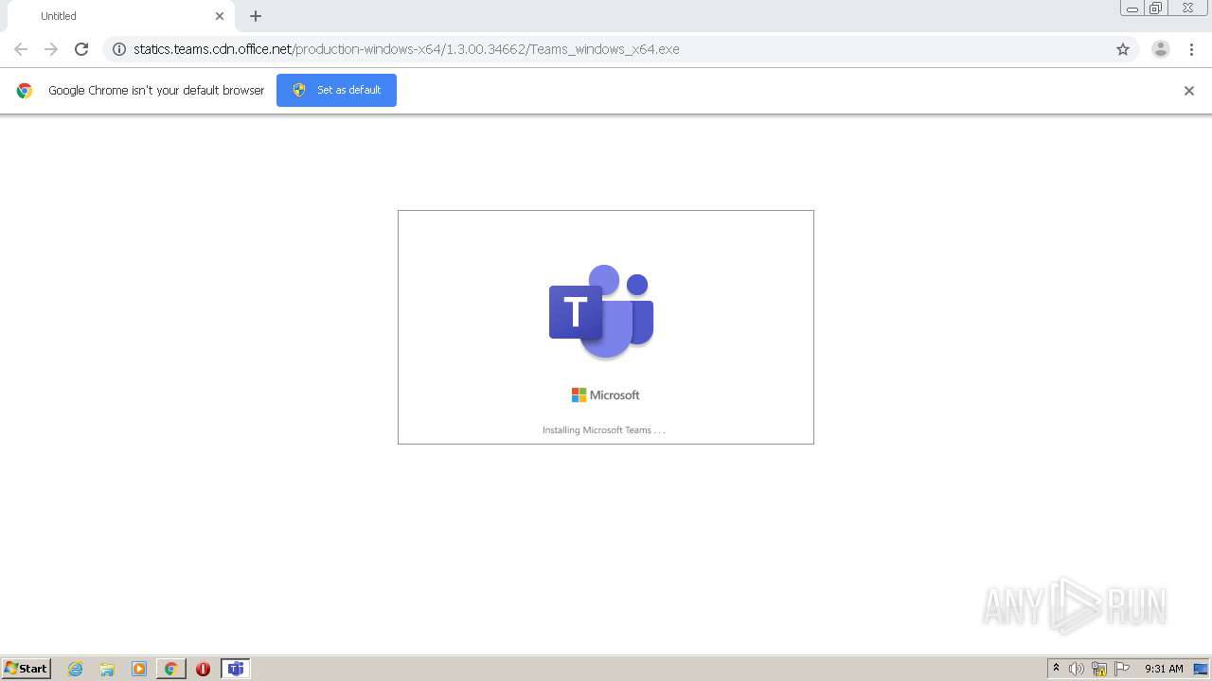Launch Internet Explorer from taskbar
This screenshot has width=1212, height=681.
point(76,669)
